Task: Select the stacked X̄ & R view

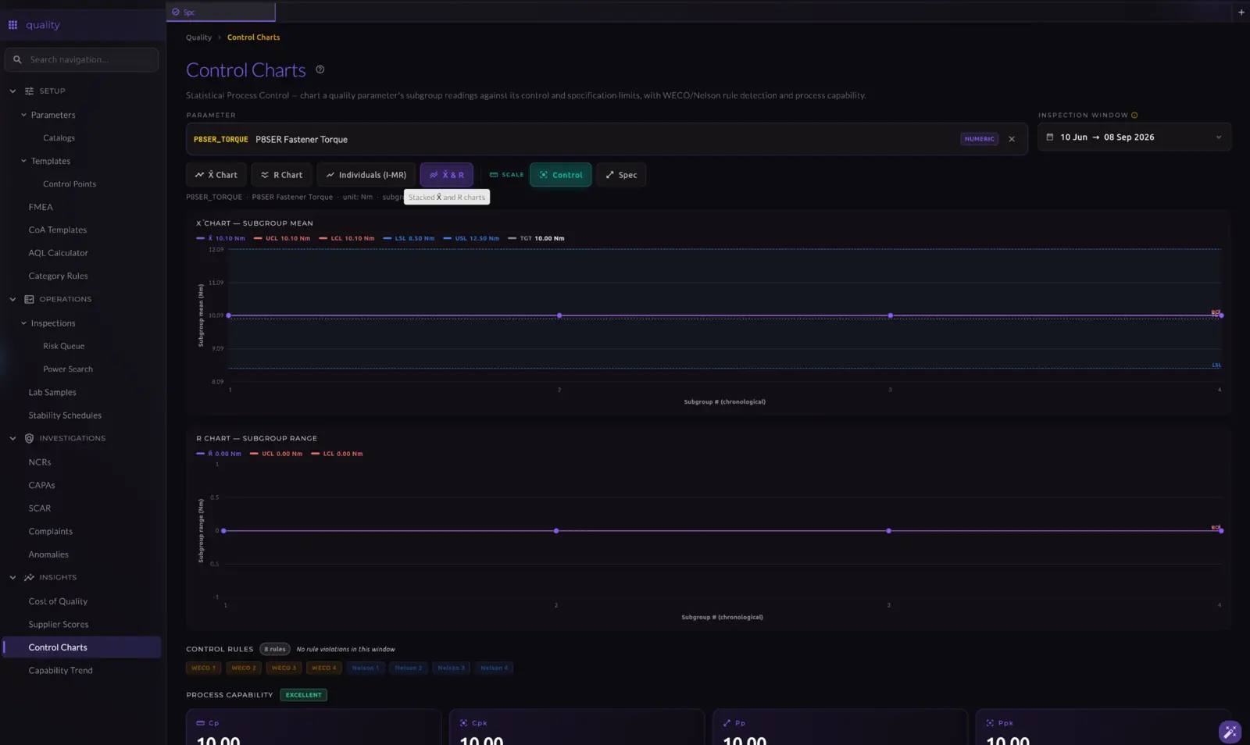Action: pos(447,175)
